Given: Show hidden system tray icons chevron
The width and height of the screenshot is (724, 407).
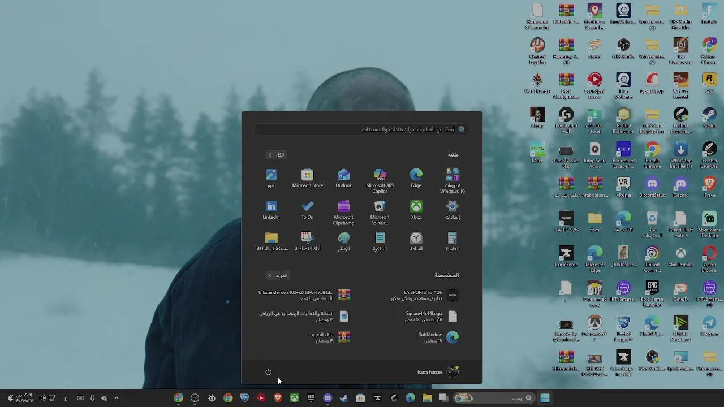Looking at the screenshot, I should (x=117, y=399).
